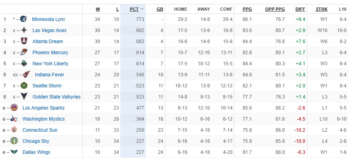The image size is (351, 159).
Task: Click the Seattle Storm logo icon
Action: [x=24, y=86]
